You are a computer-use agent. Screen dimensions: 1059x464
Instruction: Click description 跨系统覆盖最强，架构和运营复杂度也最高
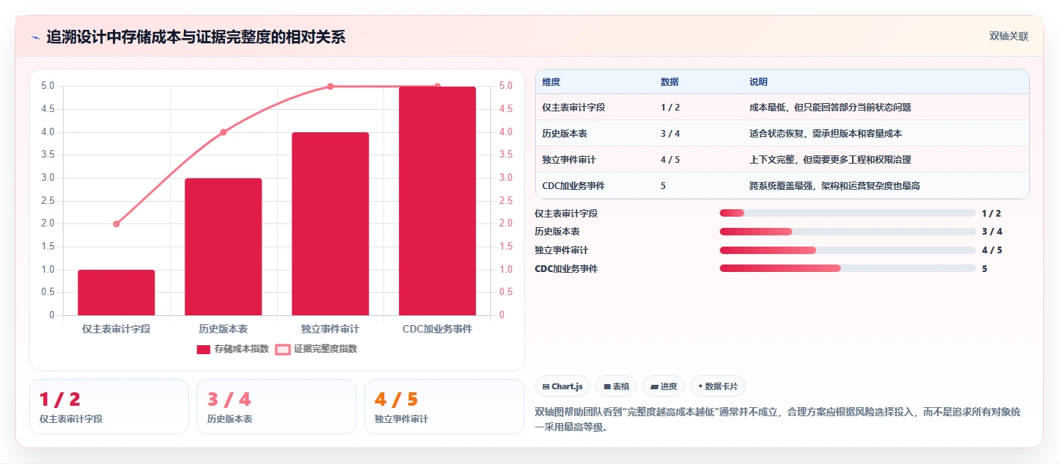click(835, 186)
